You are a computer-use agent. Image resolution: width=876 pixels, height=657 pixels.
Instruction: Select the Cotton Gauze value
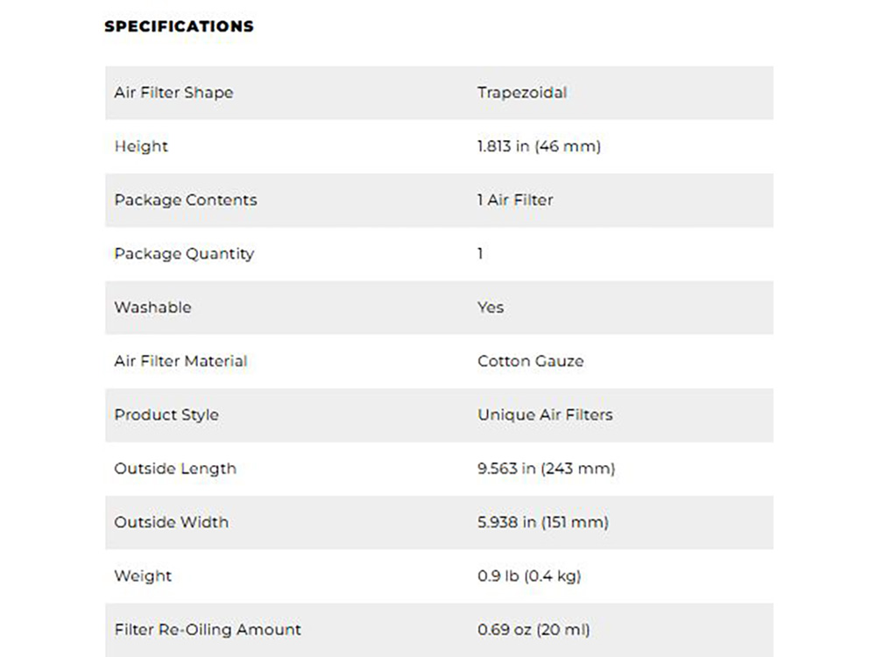[x=530, y=361]
